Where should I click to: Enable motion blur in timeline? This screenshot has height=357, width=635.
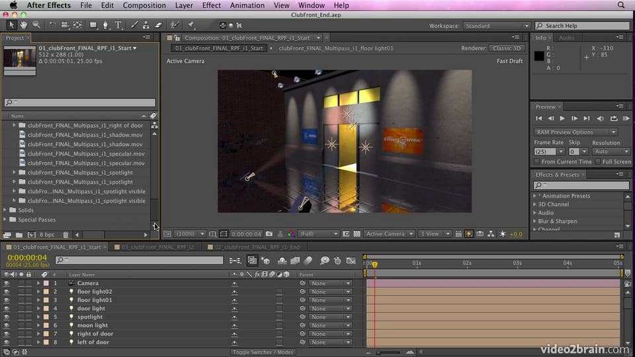[308, 260]
